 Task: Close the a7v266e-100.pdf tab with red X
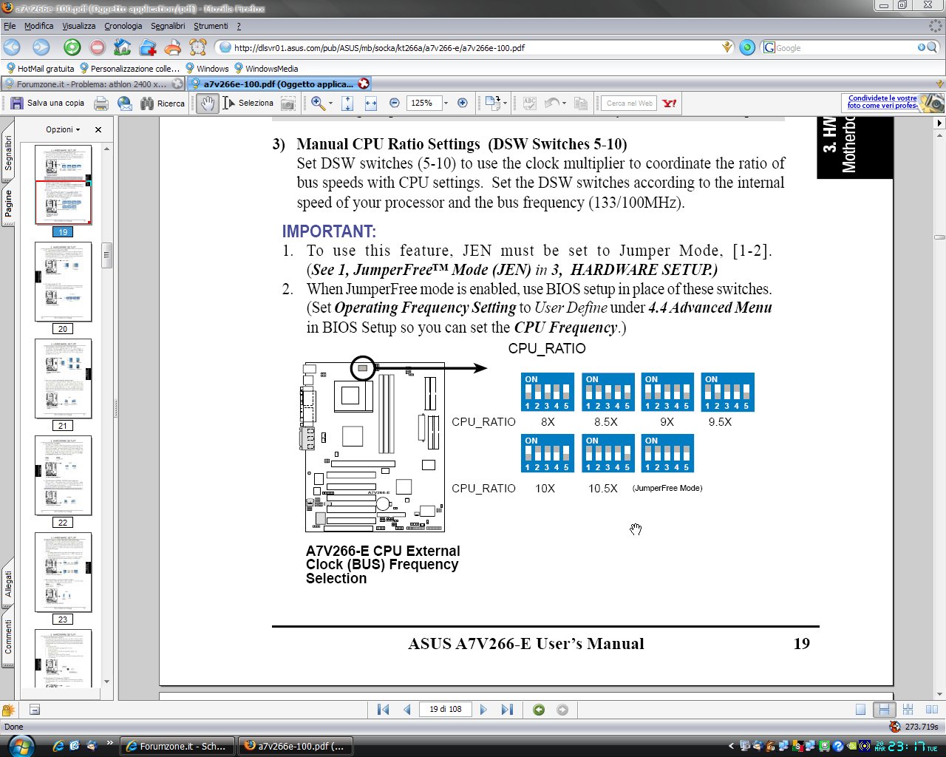click(x=363, y=84)
